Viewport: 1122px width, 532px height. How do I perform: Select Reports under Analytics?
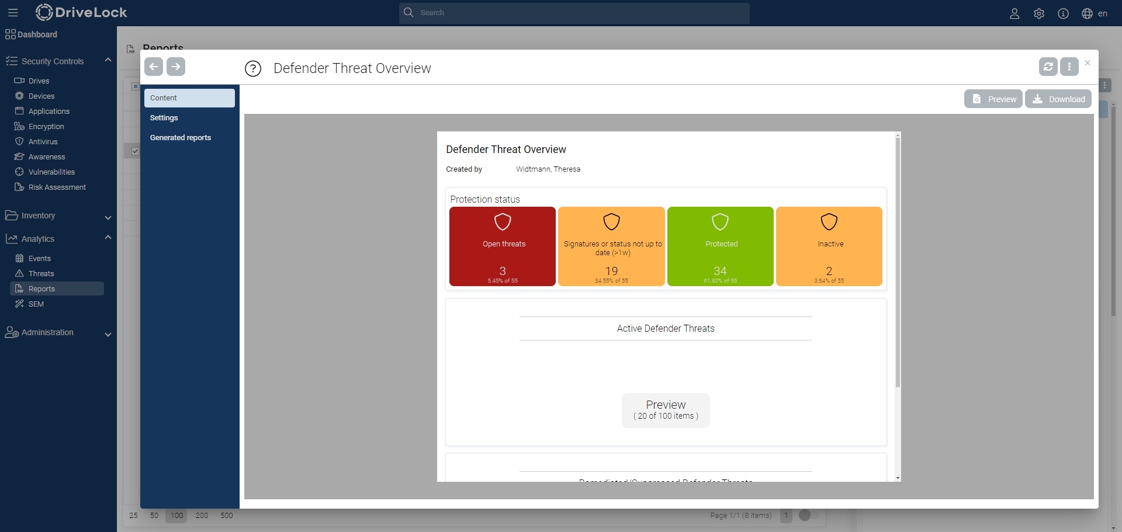click(x=57, y=288)
